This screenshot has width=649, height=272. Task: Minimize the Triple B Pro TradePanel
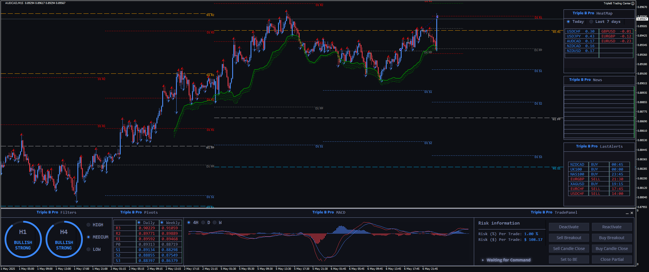(x=627, y=213)
